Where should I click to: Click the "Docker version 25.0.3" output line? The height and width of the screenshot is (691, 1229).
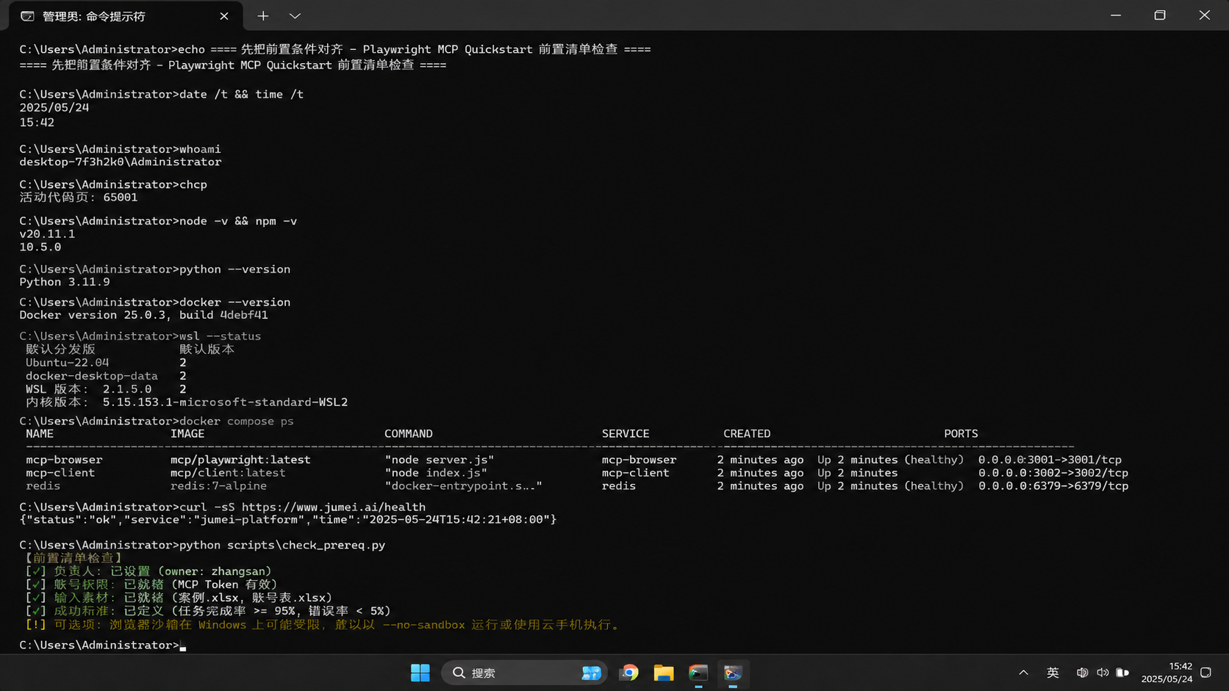coord(143,315)
